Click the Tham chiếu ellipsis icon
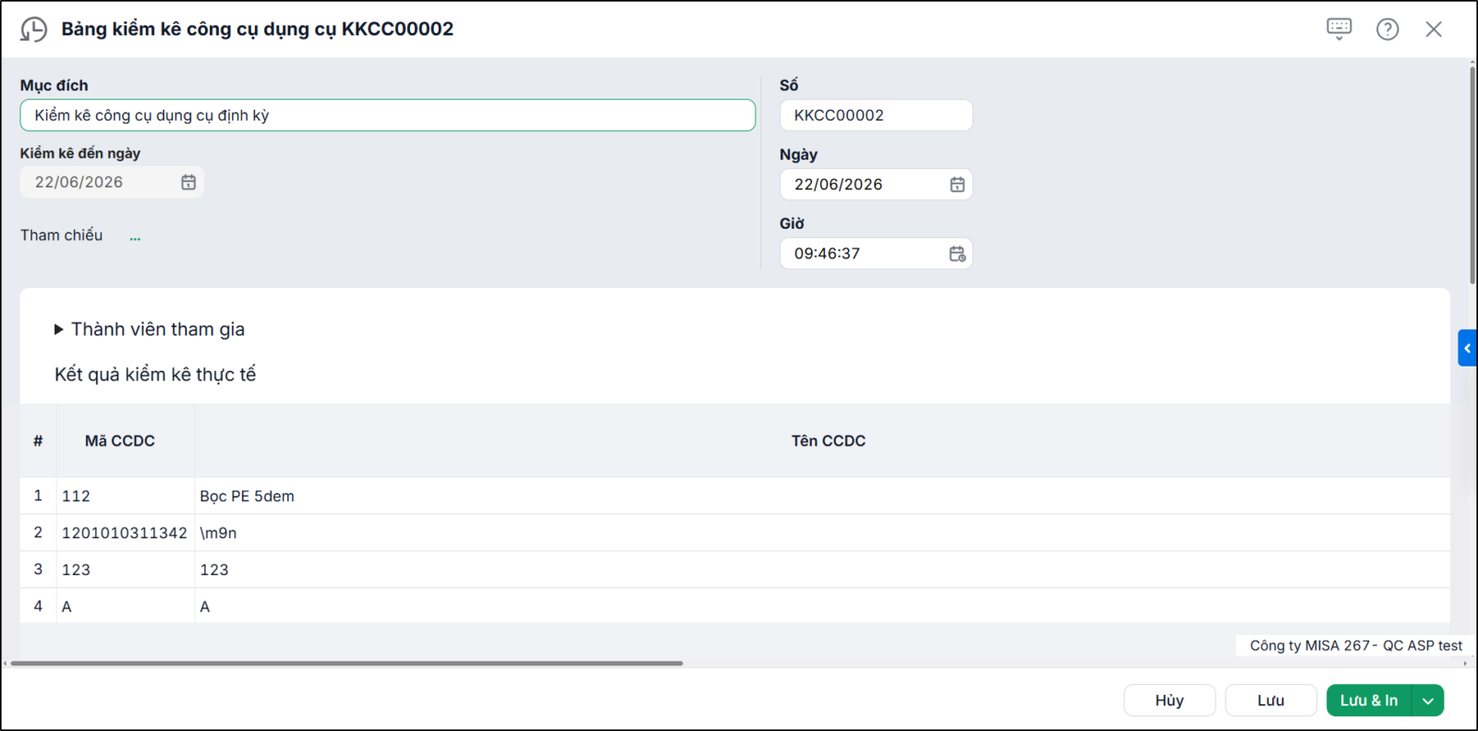This screenshot has width=1478, height=731. (135, 236)
